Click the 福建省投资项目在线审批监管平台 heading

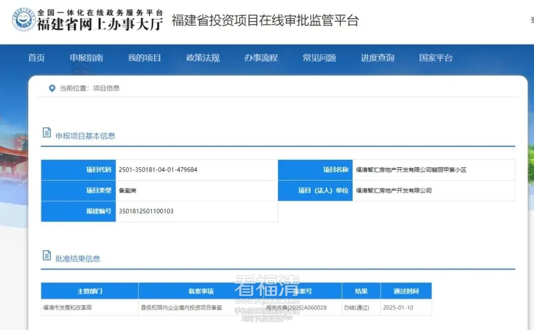coord(265,21)
